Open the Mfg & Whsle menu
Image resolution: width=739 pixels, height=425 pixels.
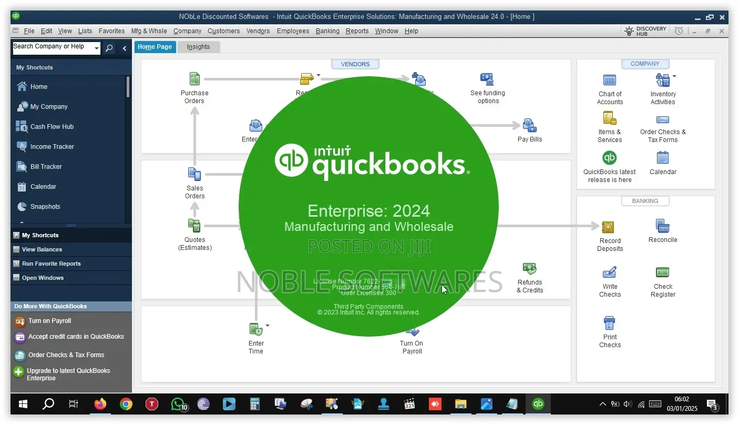tap(149, 31)
